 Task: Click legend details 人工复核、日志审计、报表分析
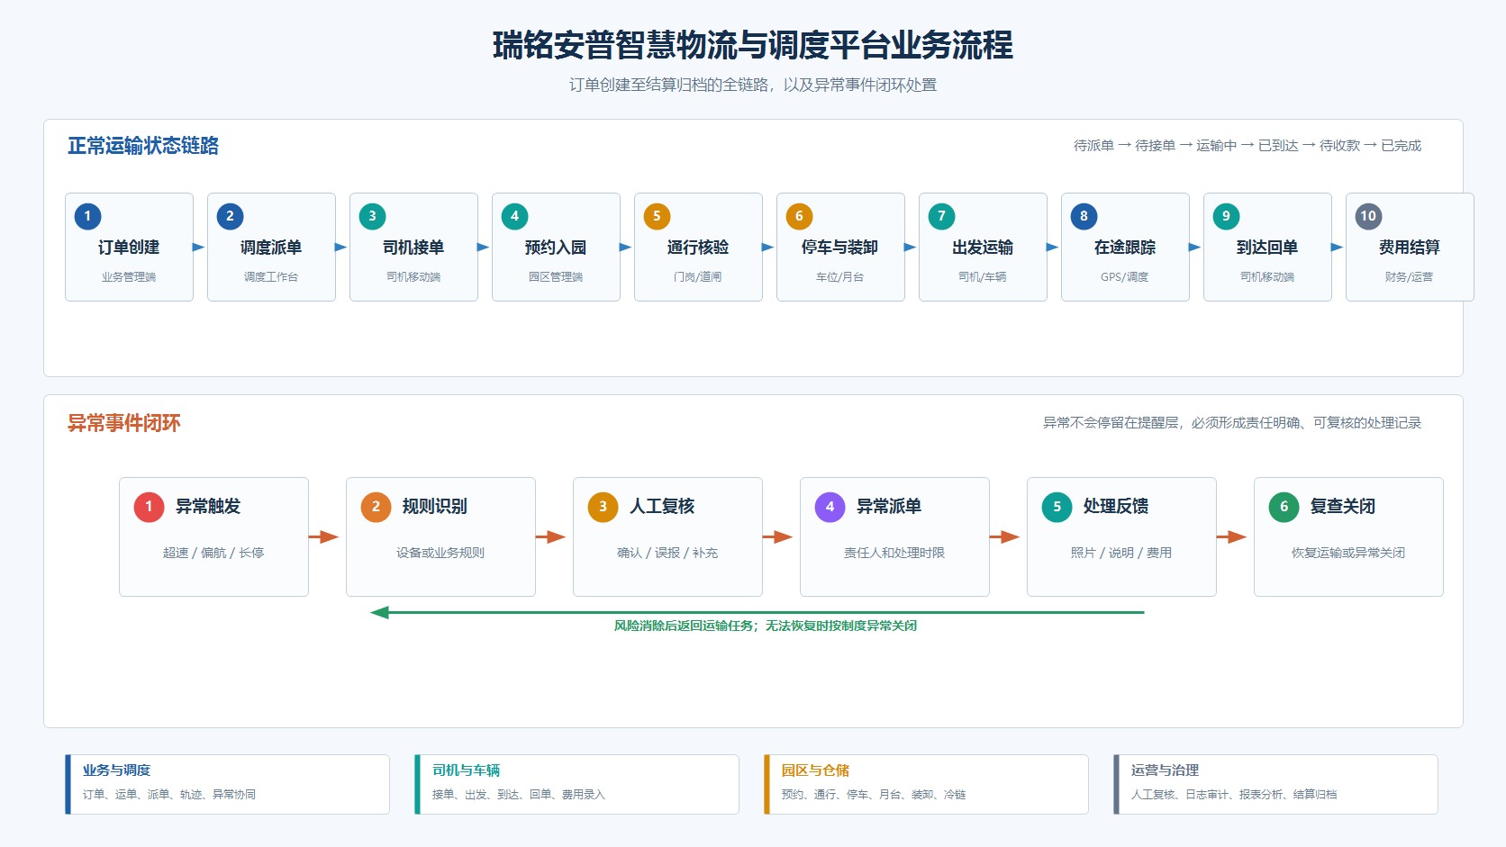1207,795
